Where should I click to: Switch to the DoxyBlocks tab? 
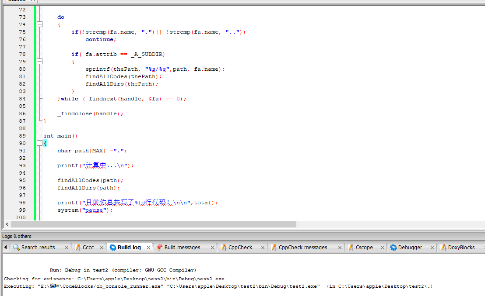(x=461, y=247)
